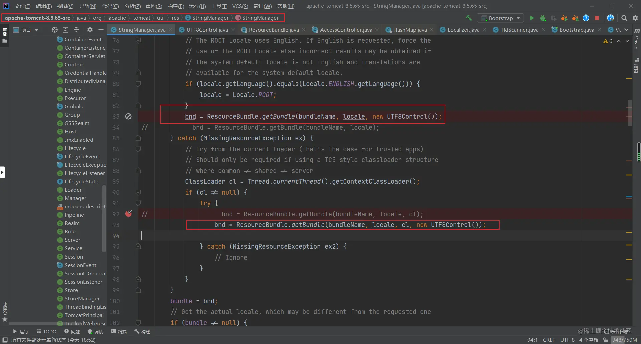
Task: Click the Build project hammer icon
Action: [x=469, y=18]
